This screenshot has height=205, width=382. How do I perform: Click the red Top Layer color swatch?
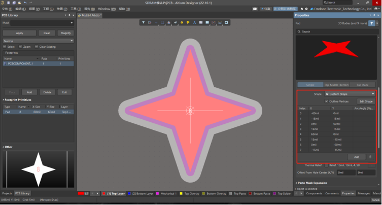(x=104, y=193)
